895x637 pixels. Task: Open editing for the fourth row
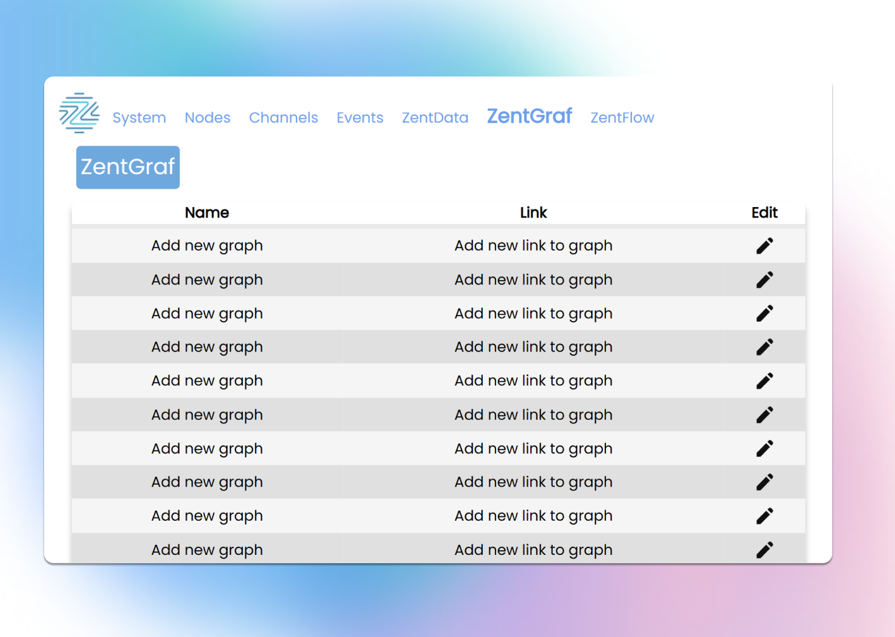[x=764, y=347]
